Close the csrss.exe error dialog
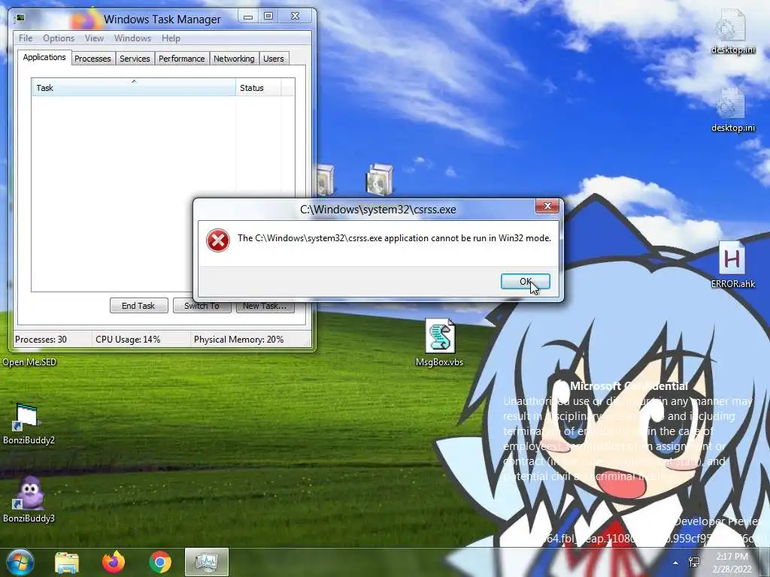Screen dimensions: 770x577 pos(547,206)
